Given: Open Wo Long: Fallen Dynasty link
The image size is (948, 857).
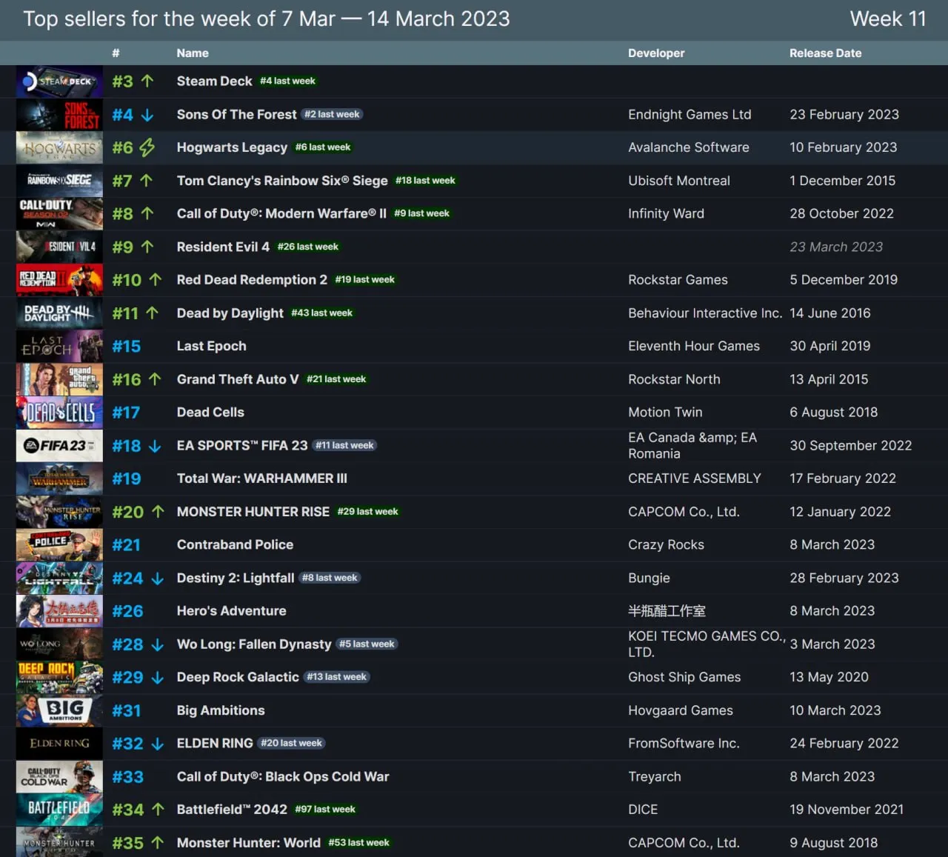Looking at the screenshot, I should [253, 644].
